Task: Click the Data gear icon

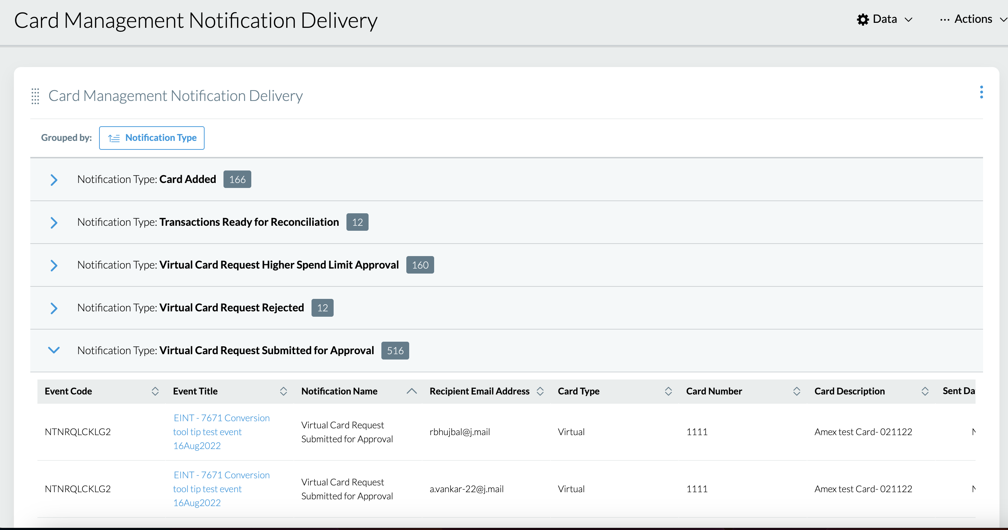Action: tap(863, 19)
